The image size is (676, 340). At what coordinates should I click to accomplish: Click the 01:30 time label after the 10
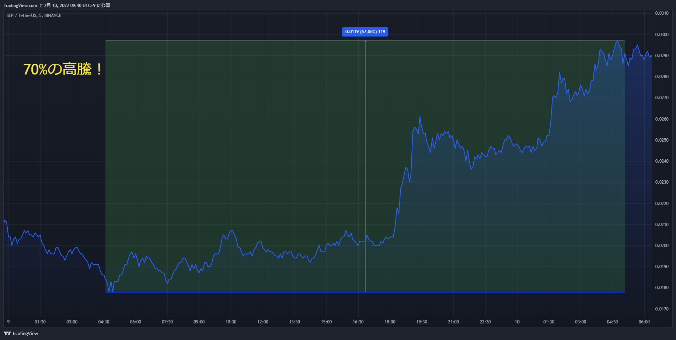pos(549,322)
